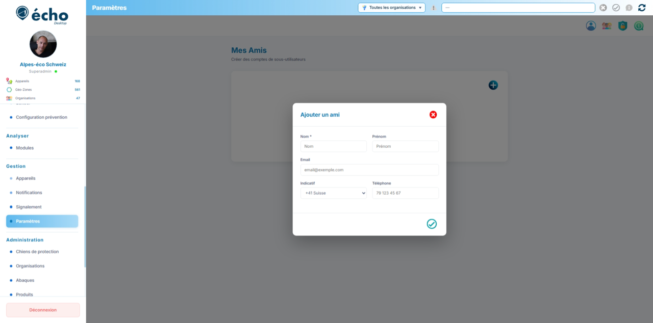Go to Chiens de protection menu item

click(x=37, y=252)
